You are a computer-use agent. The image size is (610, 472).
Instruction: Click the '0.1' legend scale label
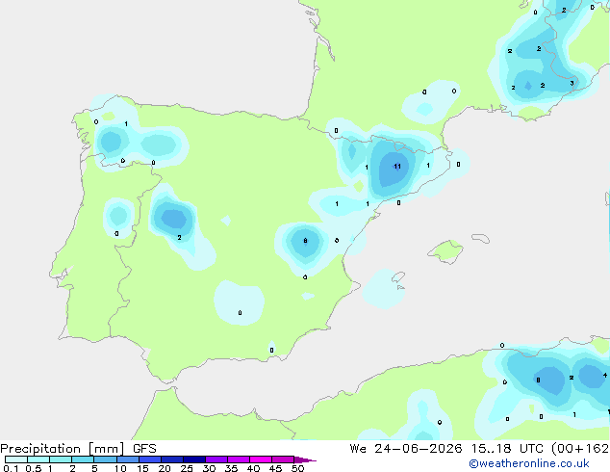11,468
